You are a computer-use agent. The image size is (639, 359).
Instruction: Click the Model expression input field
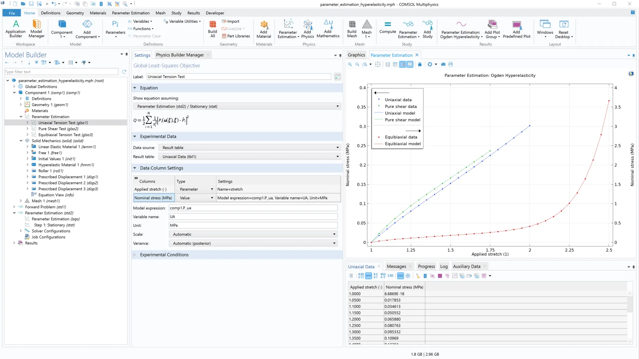(253, 208)
